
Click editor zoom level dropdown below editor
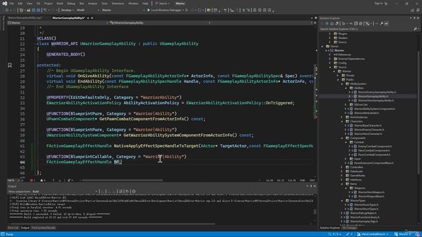tap(13, 180)
